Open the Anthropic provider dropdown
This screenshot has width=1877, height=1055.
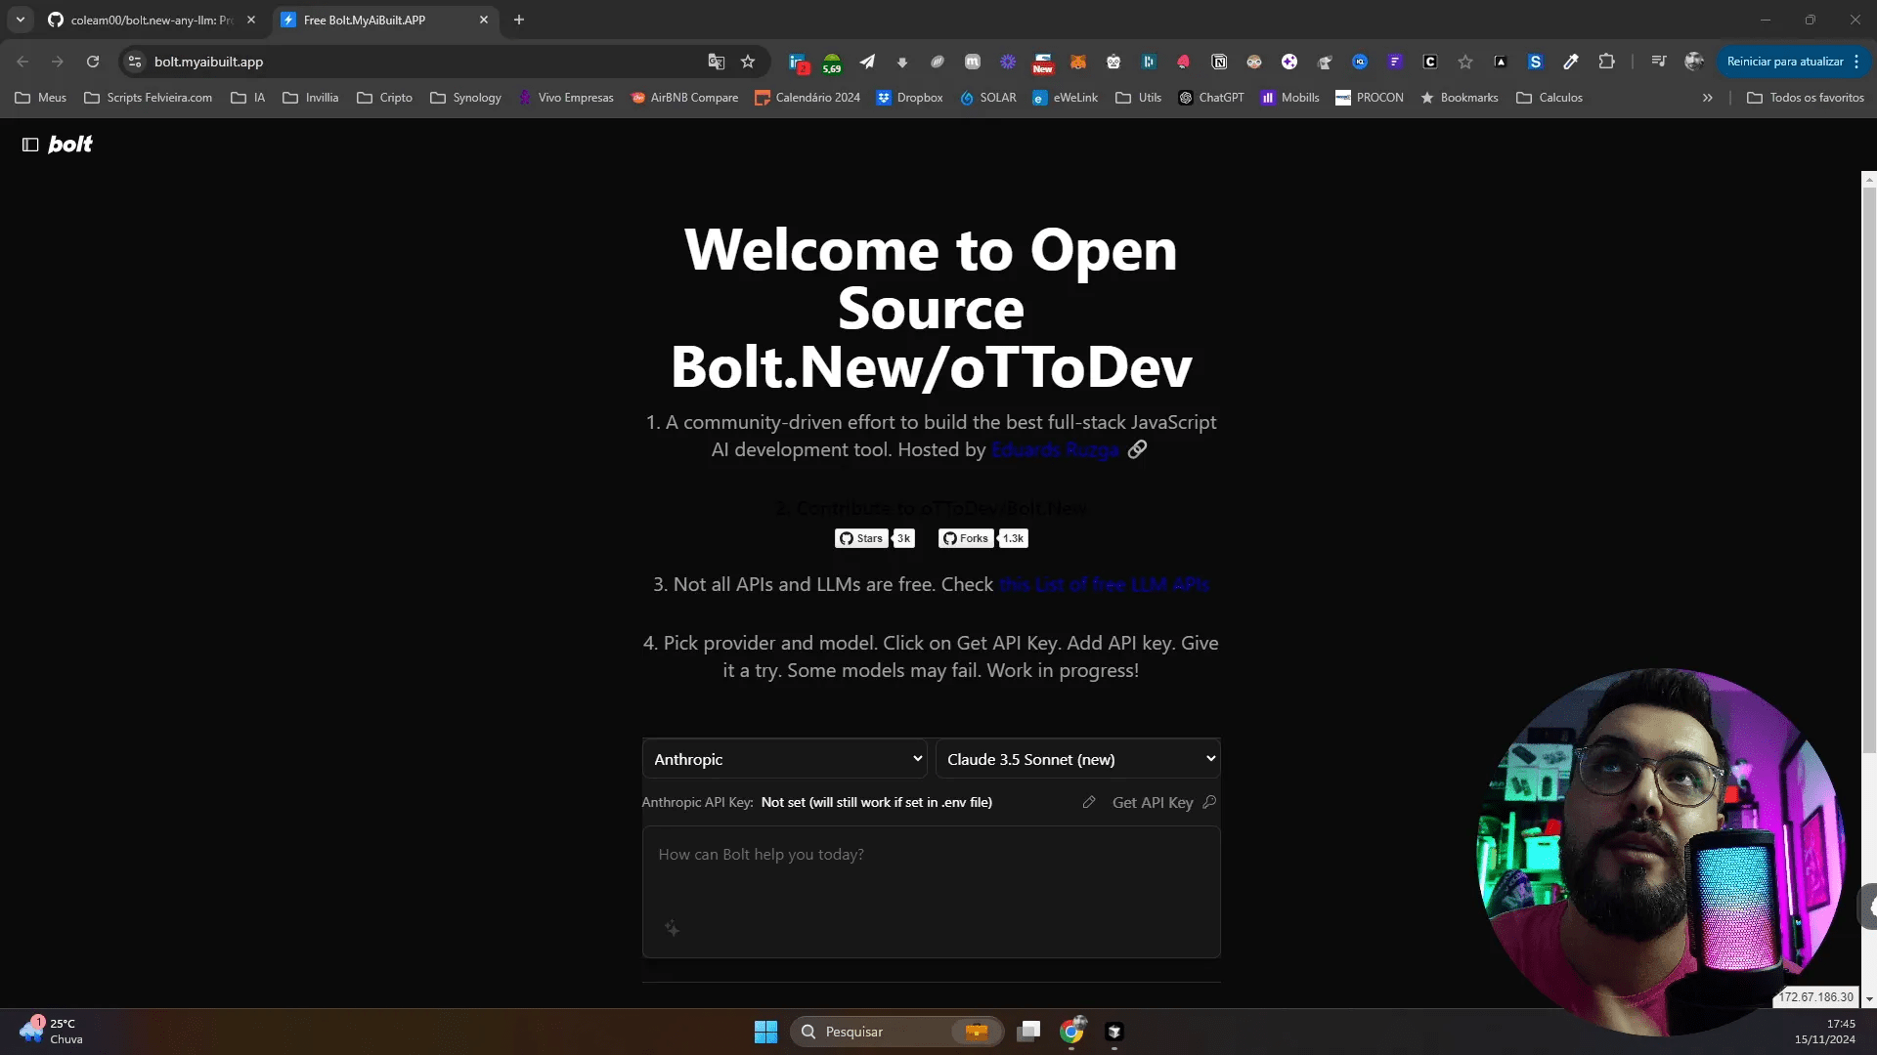[x=784, y=759]
